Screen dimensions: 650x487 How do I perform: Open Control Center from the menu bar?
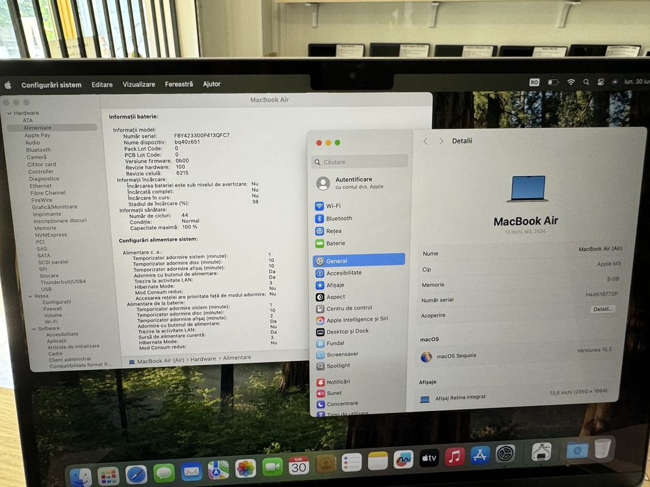(x=601, y=82)
